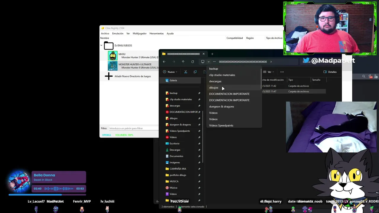Click the Citra Filtro pattern input field

pyautogui.click(x=134, y=128)
